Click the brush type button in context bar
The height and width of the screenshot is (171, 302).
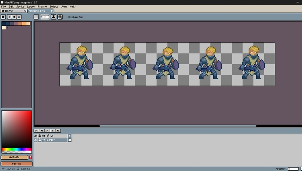(36, 17)
